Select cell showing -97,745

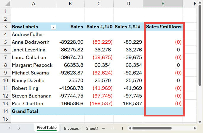coord(128,96)
